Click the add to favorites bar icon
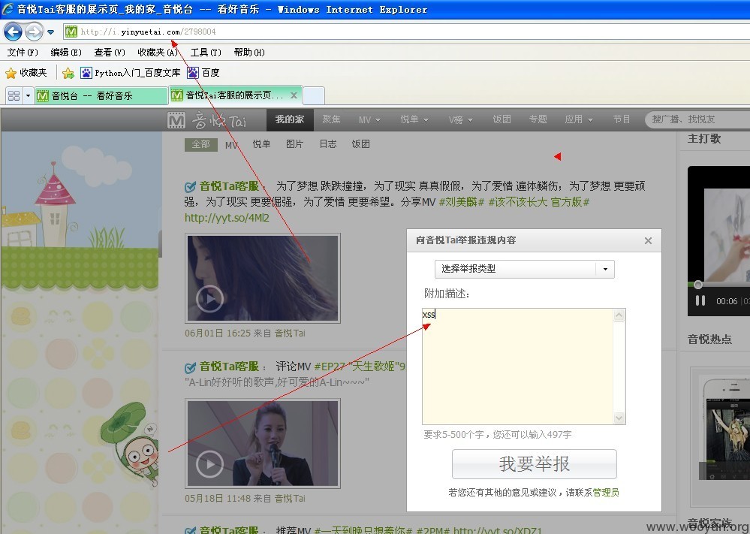 pos(68,73)
